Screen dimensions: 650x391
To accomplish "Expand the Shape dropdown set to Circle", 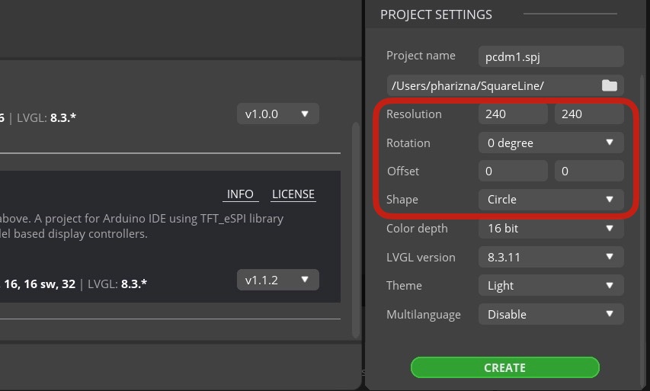I will (551, 200).
